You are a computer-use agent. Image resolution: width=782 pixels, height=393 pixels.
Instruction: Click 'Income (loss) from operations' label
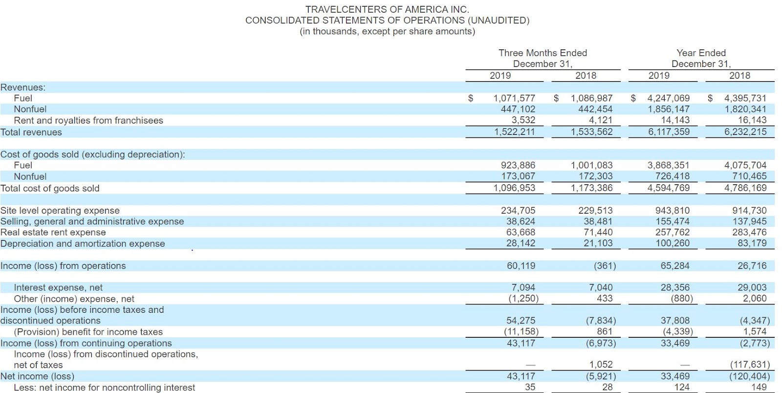point(63,266)
